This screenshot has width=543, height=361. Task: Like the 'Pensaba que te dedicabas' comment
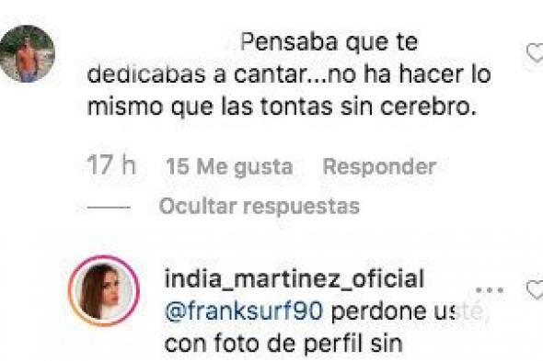click(x=535, y=53)
